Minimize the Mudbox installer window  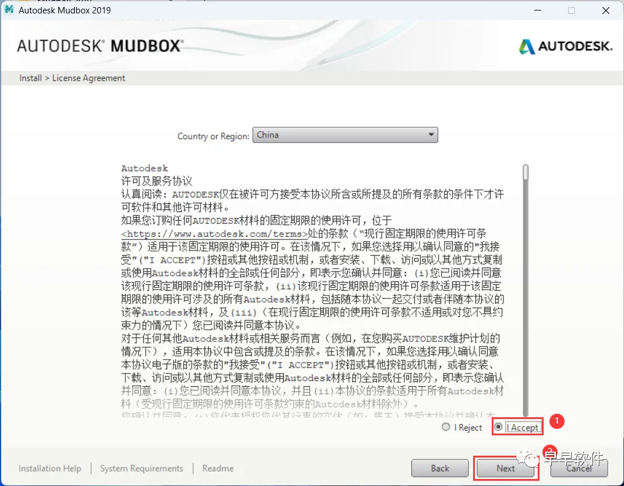[538, 10]
